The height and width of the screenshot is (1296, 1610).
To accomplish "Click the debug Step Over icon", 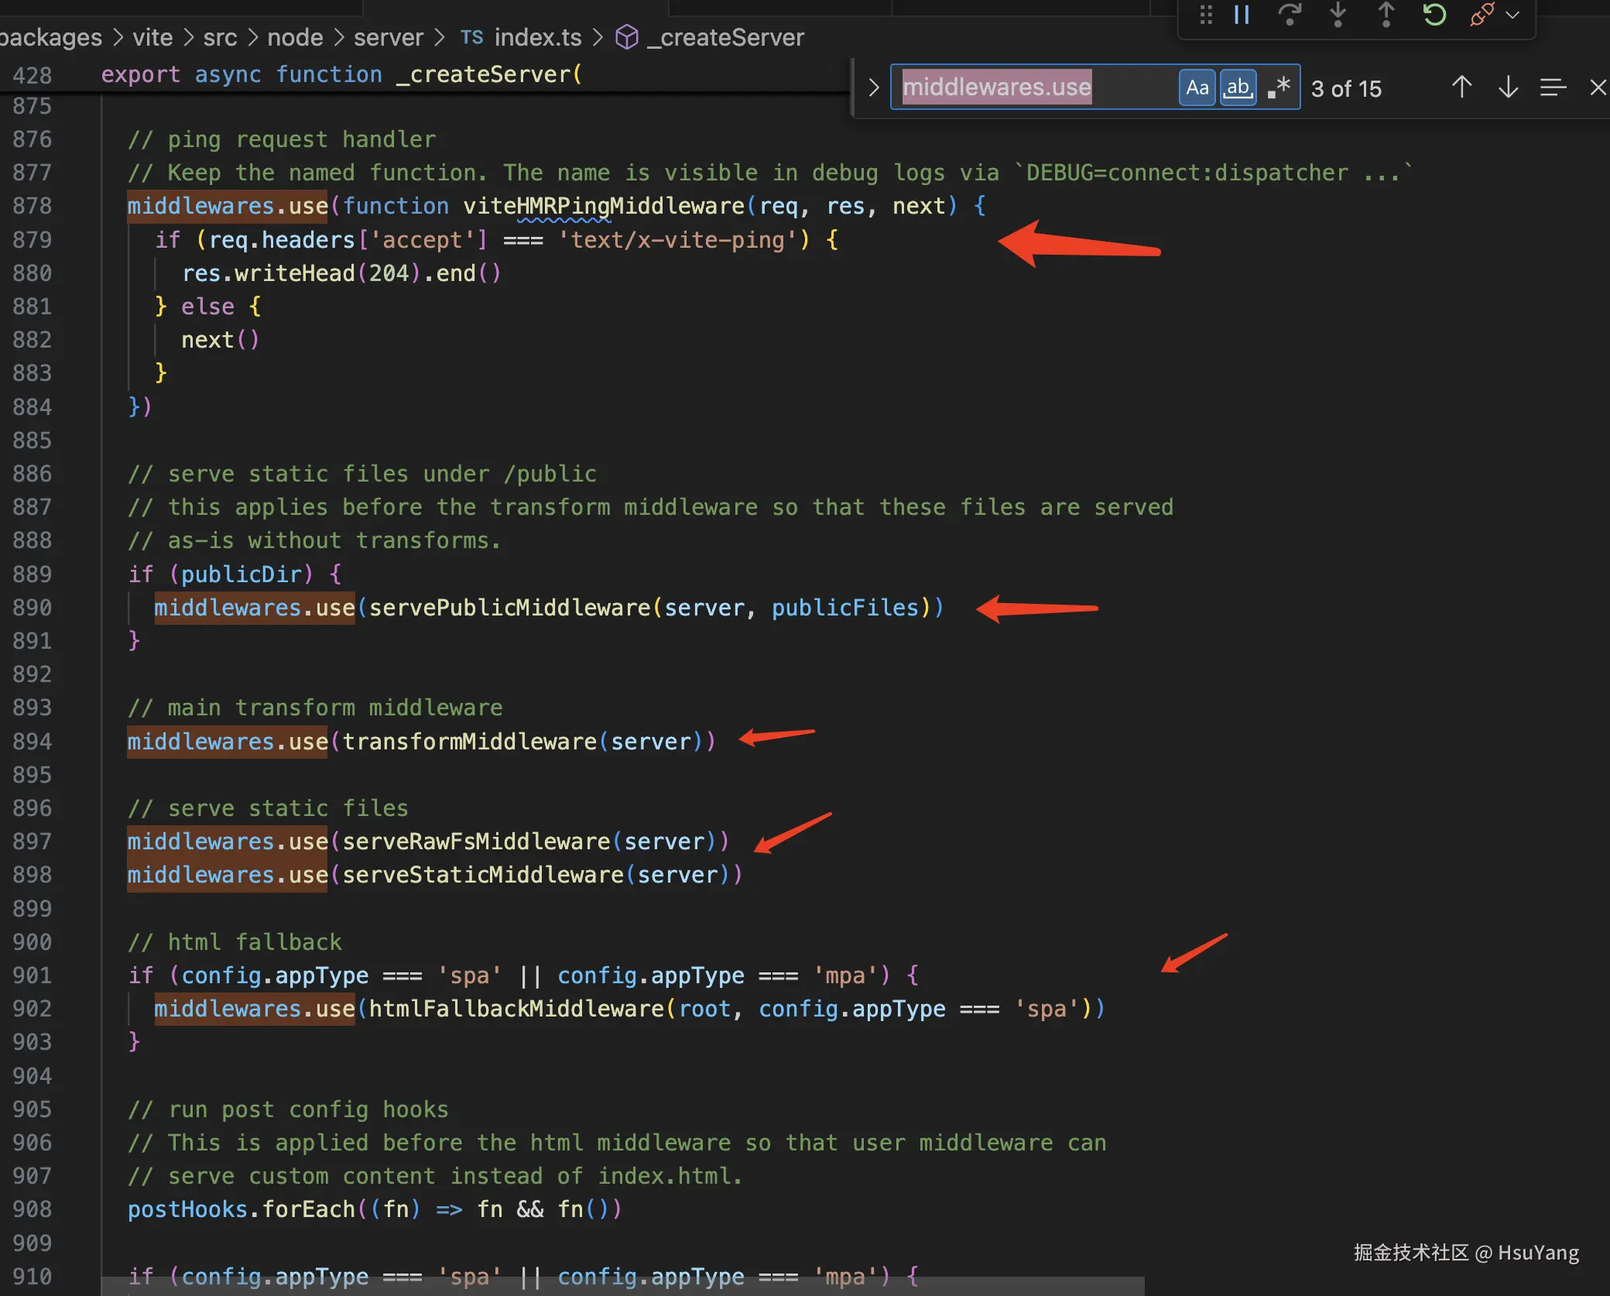I will pyautogui.click(x=1290, y=15).
